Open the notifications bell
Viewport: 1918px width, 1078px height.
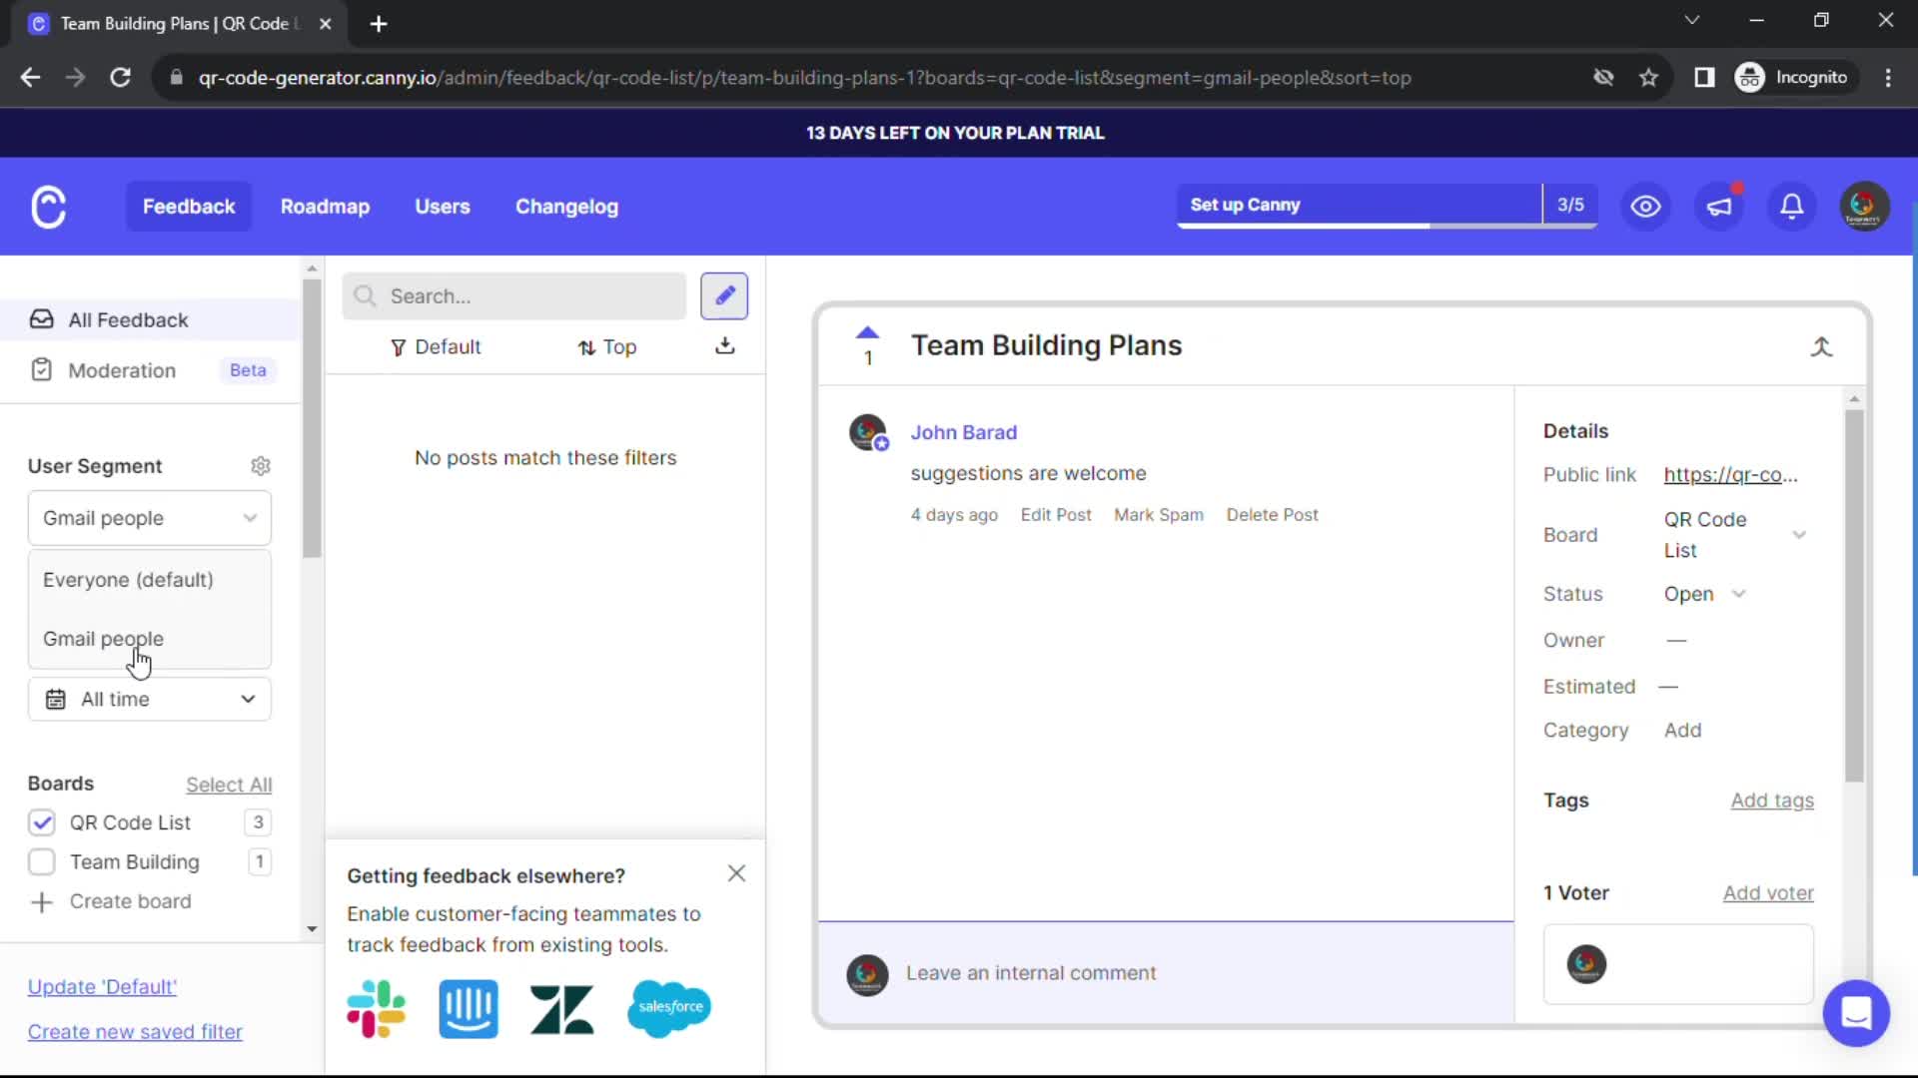click(x=1791, y=206)
